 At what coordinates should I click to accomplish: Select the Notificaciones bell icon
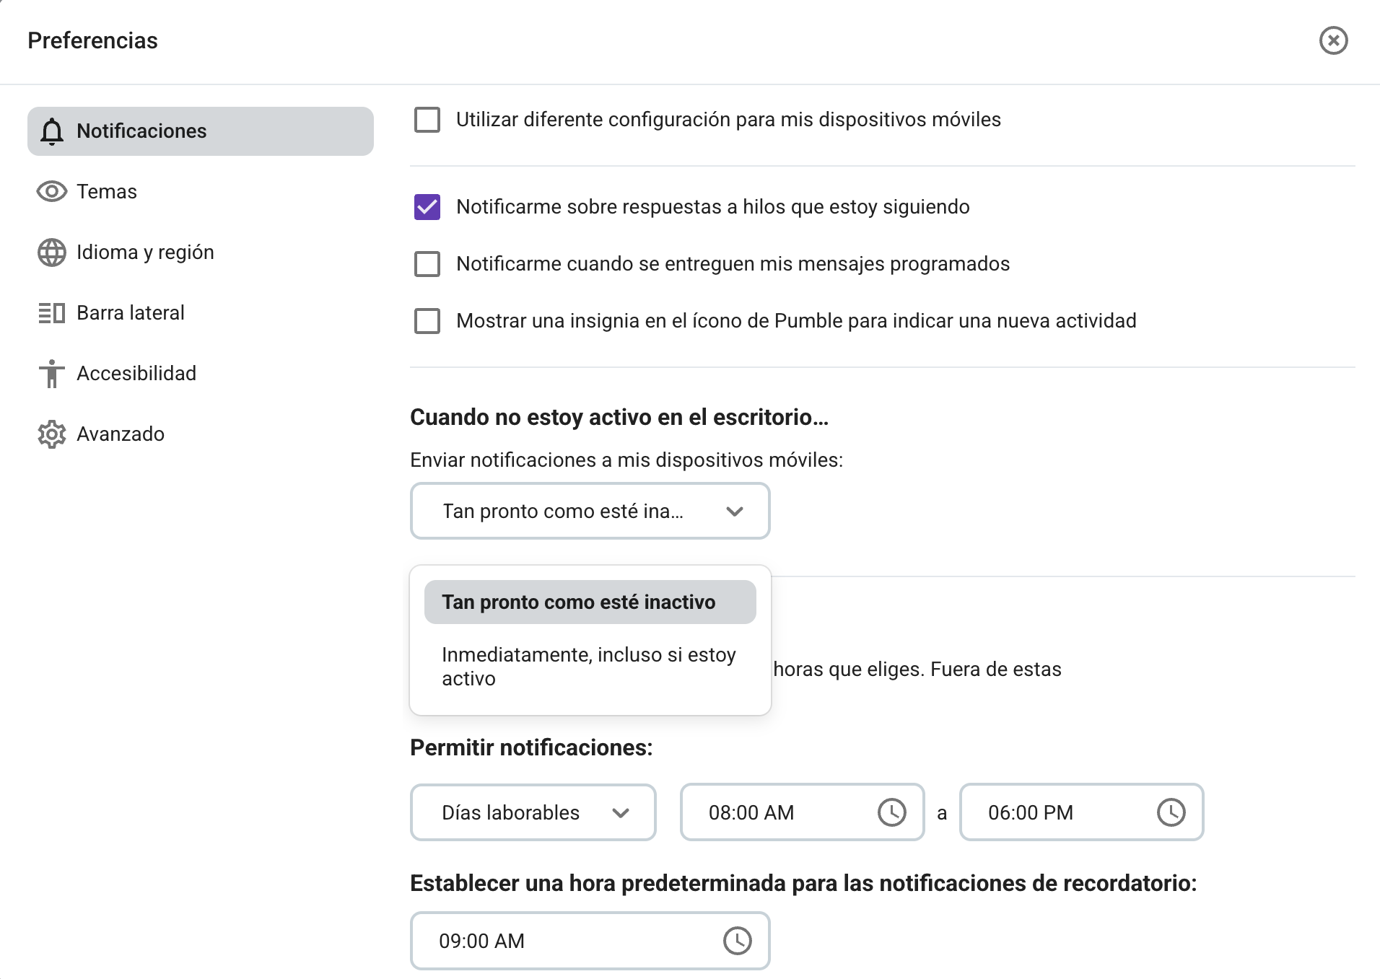52,131
